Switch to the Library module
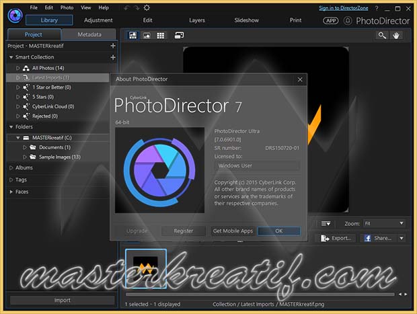417x314 pixels. (49, 20)
